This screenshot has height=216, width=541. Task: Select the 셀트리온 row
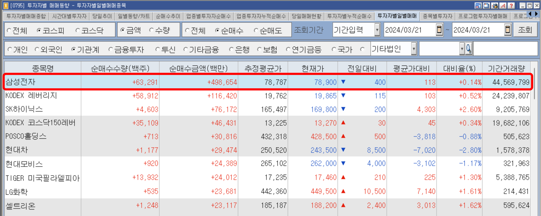pyautogui.click(x=267, y=205)
